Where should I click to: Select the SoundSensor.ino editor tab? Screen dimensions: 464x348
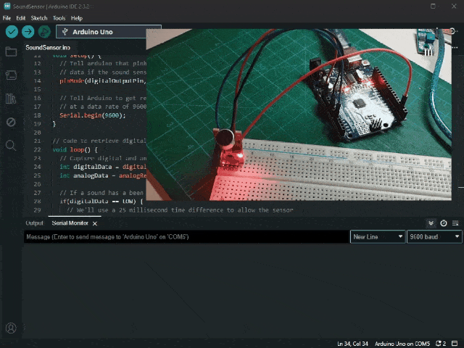click(48, 47)
